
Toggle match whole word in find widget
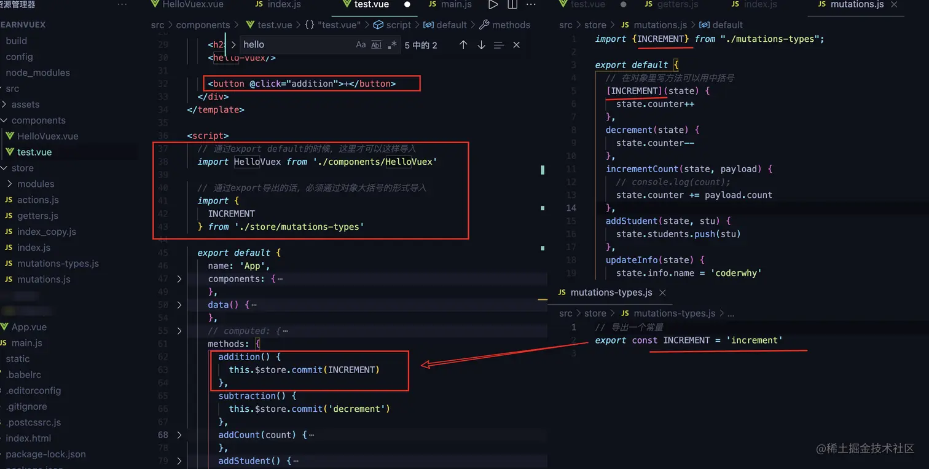377,45
